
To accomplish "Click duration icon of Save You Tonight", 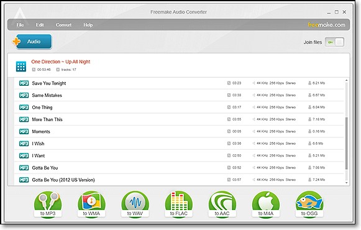I will point(229,83).
